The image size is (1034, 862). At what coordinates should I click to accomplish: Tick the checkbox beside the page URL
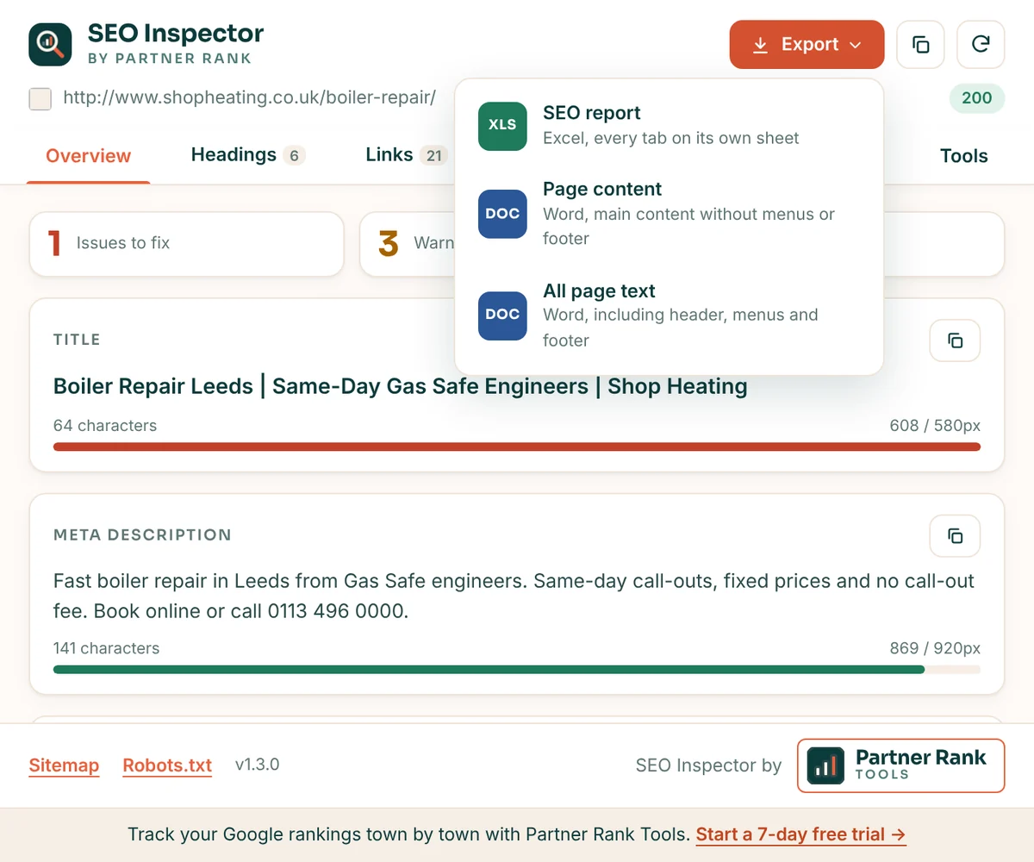click(x=40, y=98)
